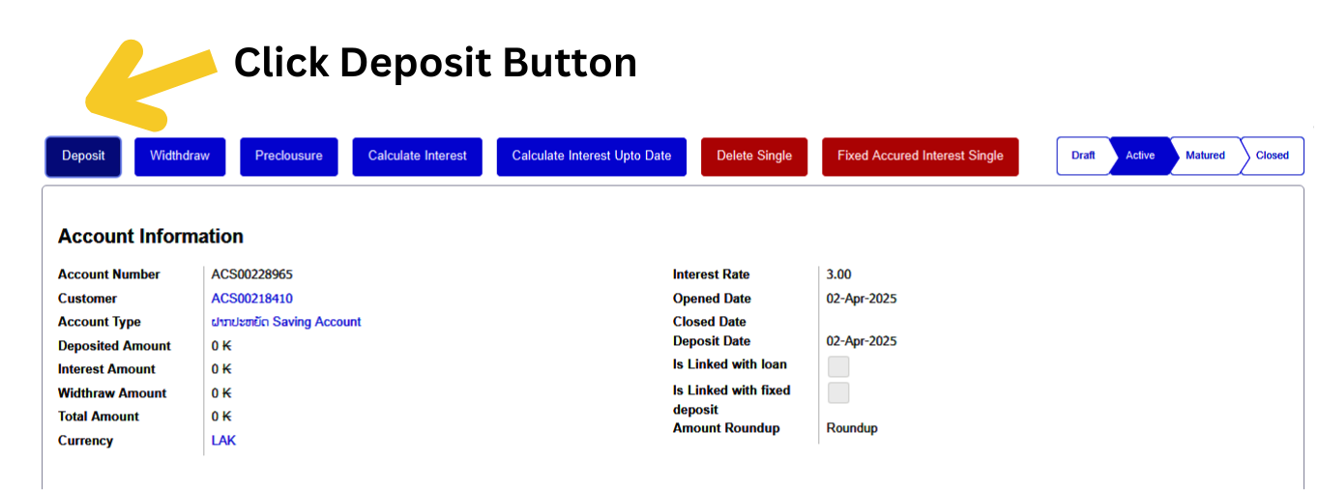Screen dimensions: 1318x490
Task: Run Calculate Interest
Action: pyautogui.click(x=417, y=157)
